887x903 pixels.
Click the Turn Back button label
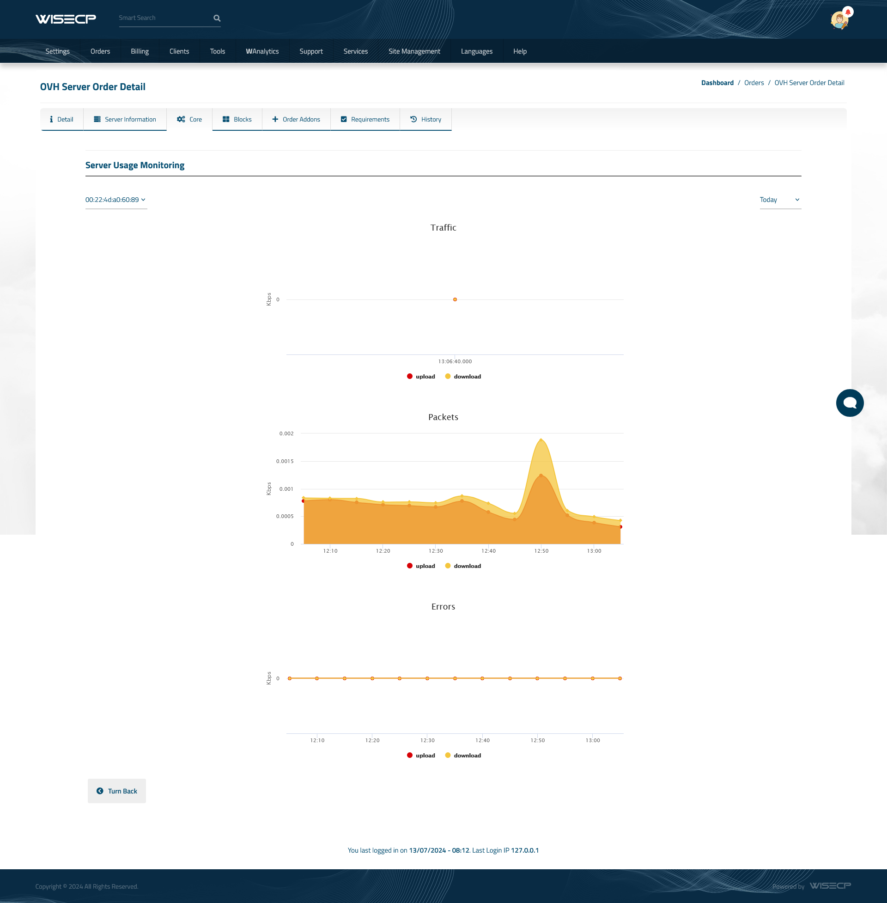122,791
